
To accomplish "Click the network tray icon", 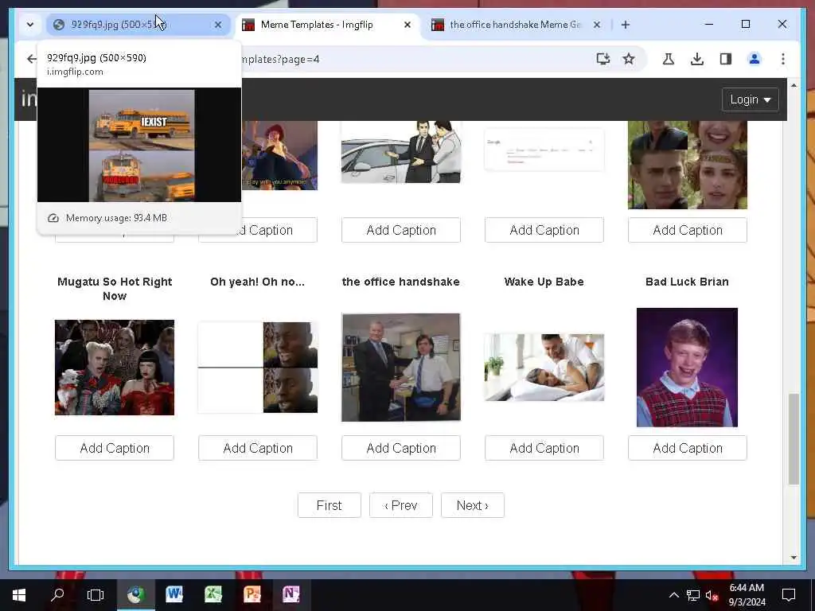I will [693, 595].
